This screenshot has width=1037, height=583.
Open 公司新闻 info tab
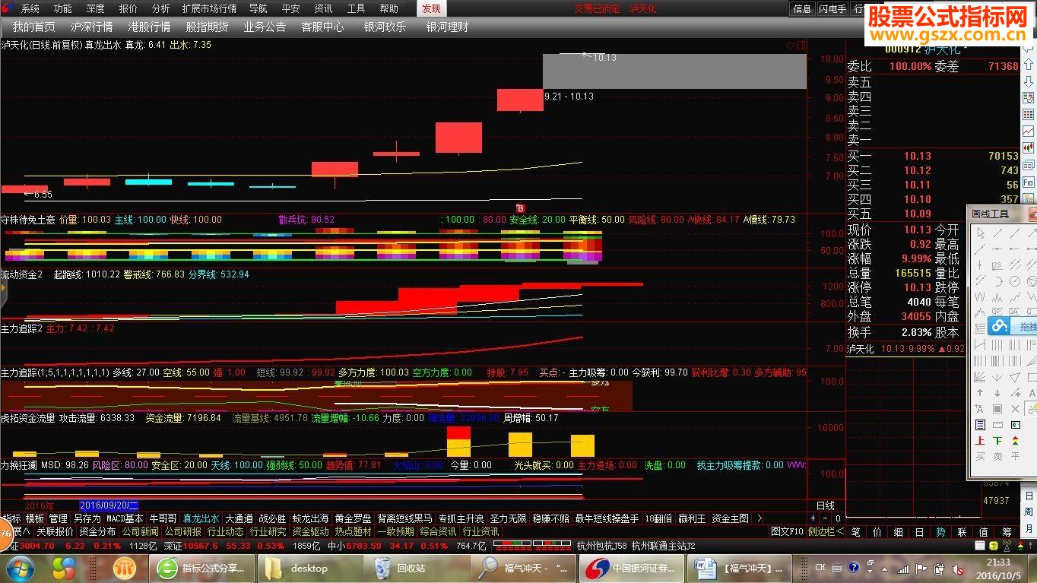coord(141,531)
